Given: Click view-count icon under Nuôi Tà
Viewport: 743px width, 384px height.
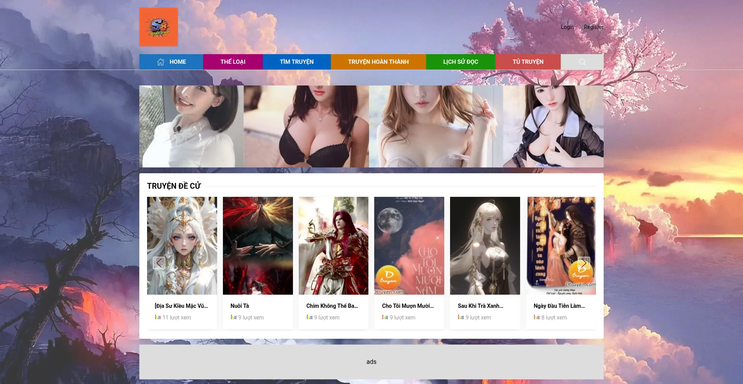Looking at the screenshot, I should point(234,317).
